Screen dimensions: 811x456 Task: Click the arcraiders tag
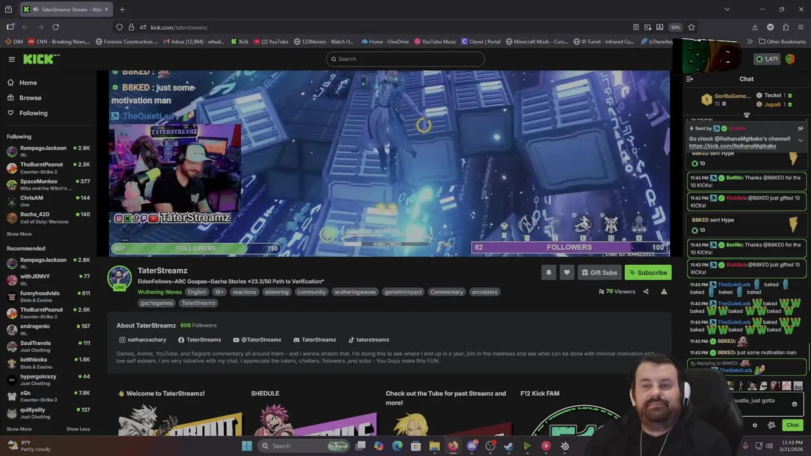click(485, 292)
